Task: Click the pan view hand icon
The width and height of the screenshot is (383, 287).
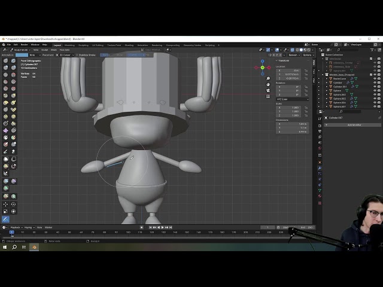Action: click(x=268, y=84)
